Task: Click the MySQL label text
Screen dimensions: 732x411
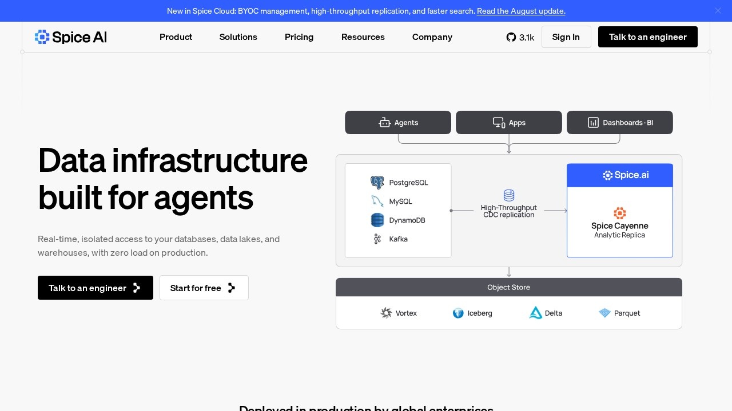Action: tap(401, 202)
